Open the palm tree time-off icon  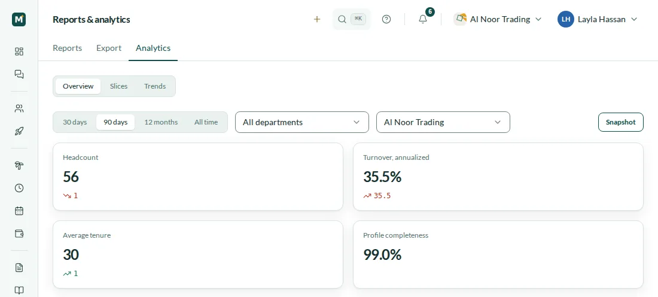coord(19,165)
